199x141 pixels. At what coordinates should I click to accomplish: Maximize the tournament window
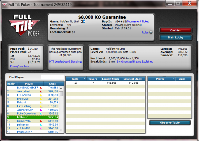click(x=178, y=3)
